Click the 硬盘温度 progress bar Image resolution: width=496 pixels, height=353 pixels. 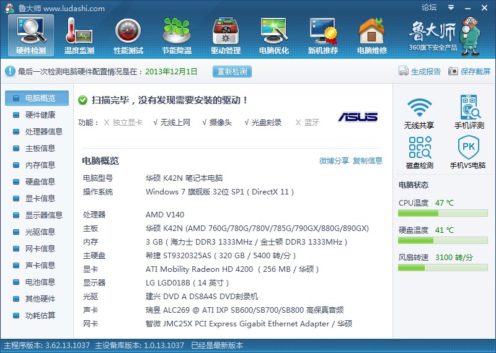point(443,240)
